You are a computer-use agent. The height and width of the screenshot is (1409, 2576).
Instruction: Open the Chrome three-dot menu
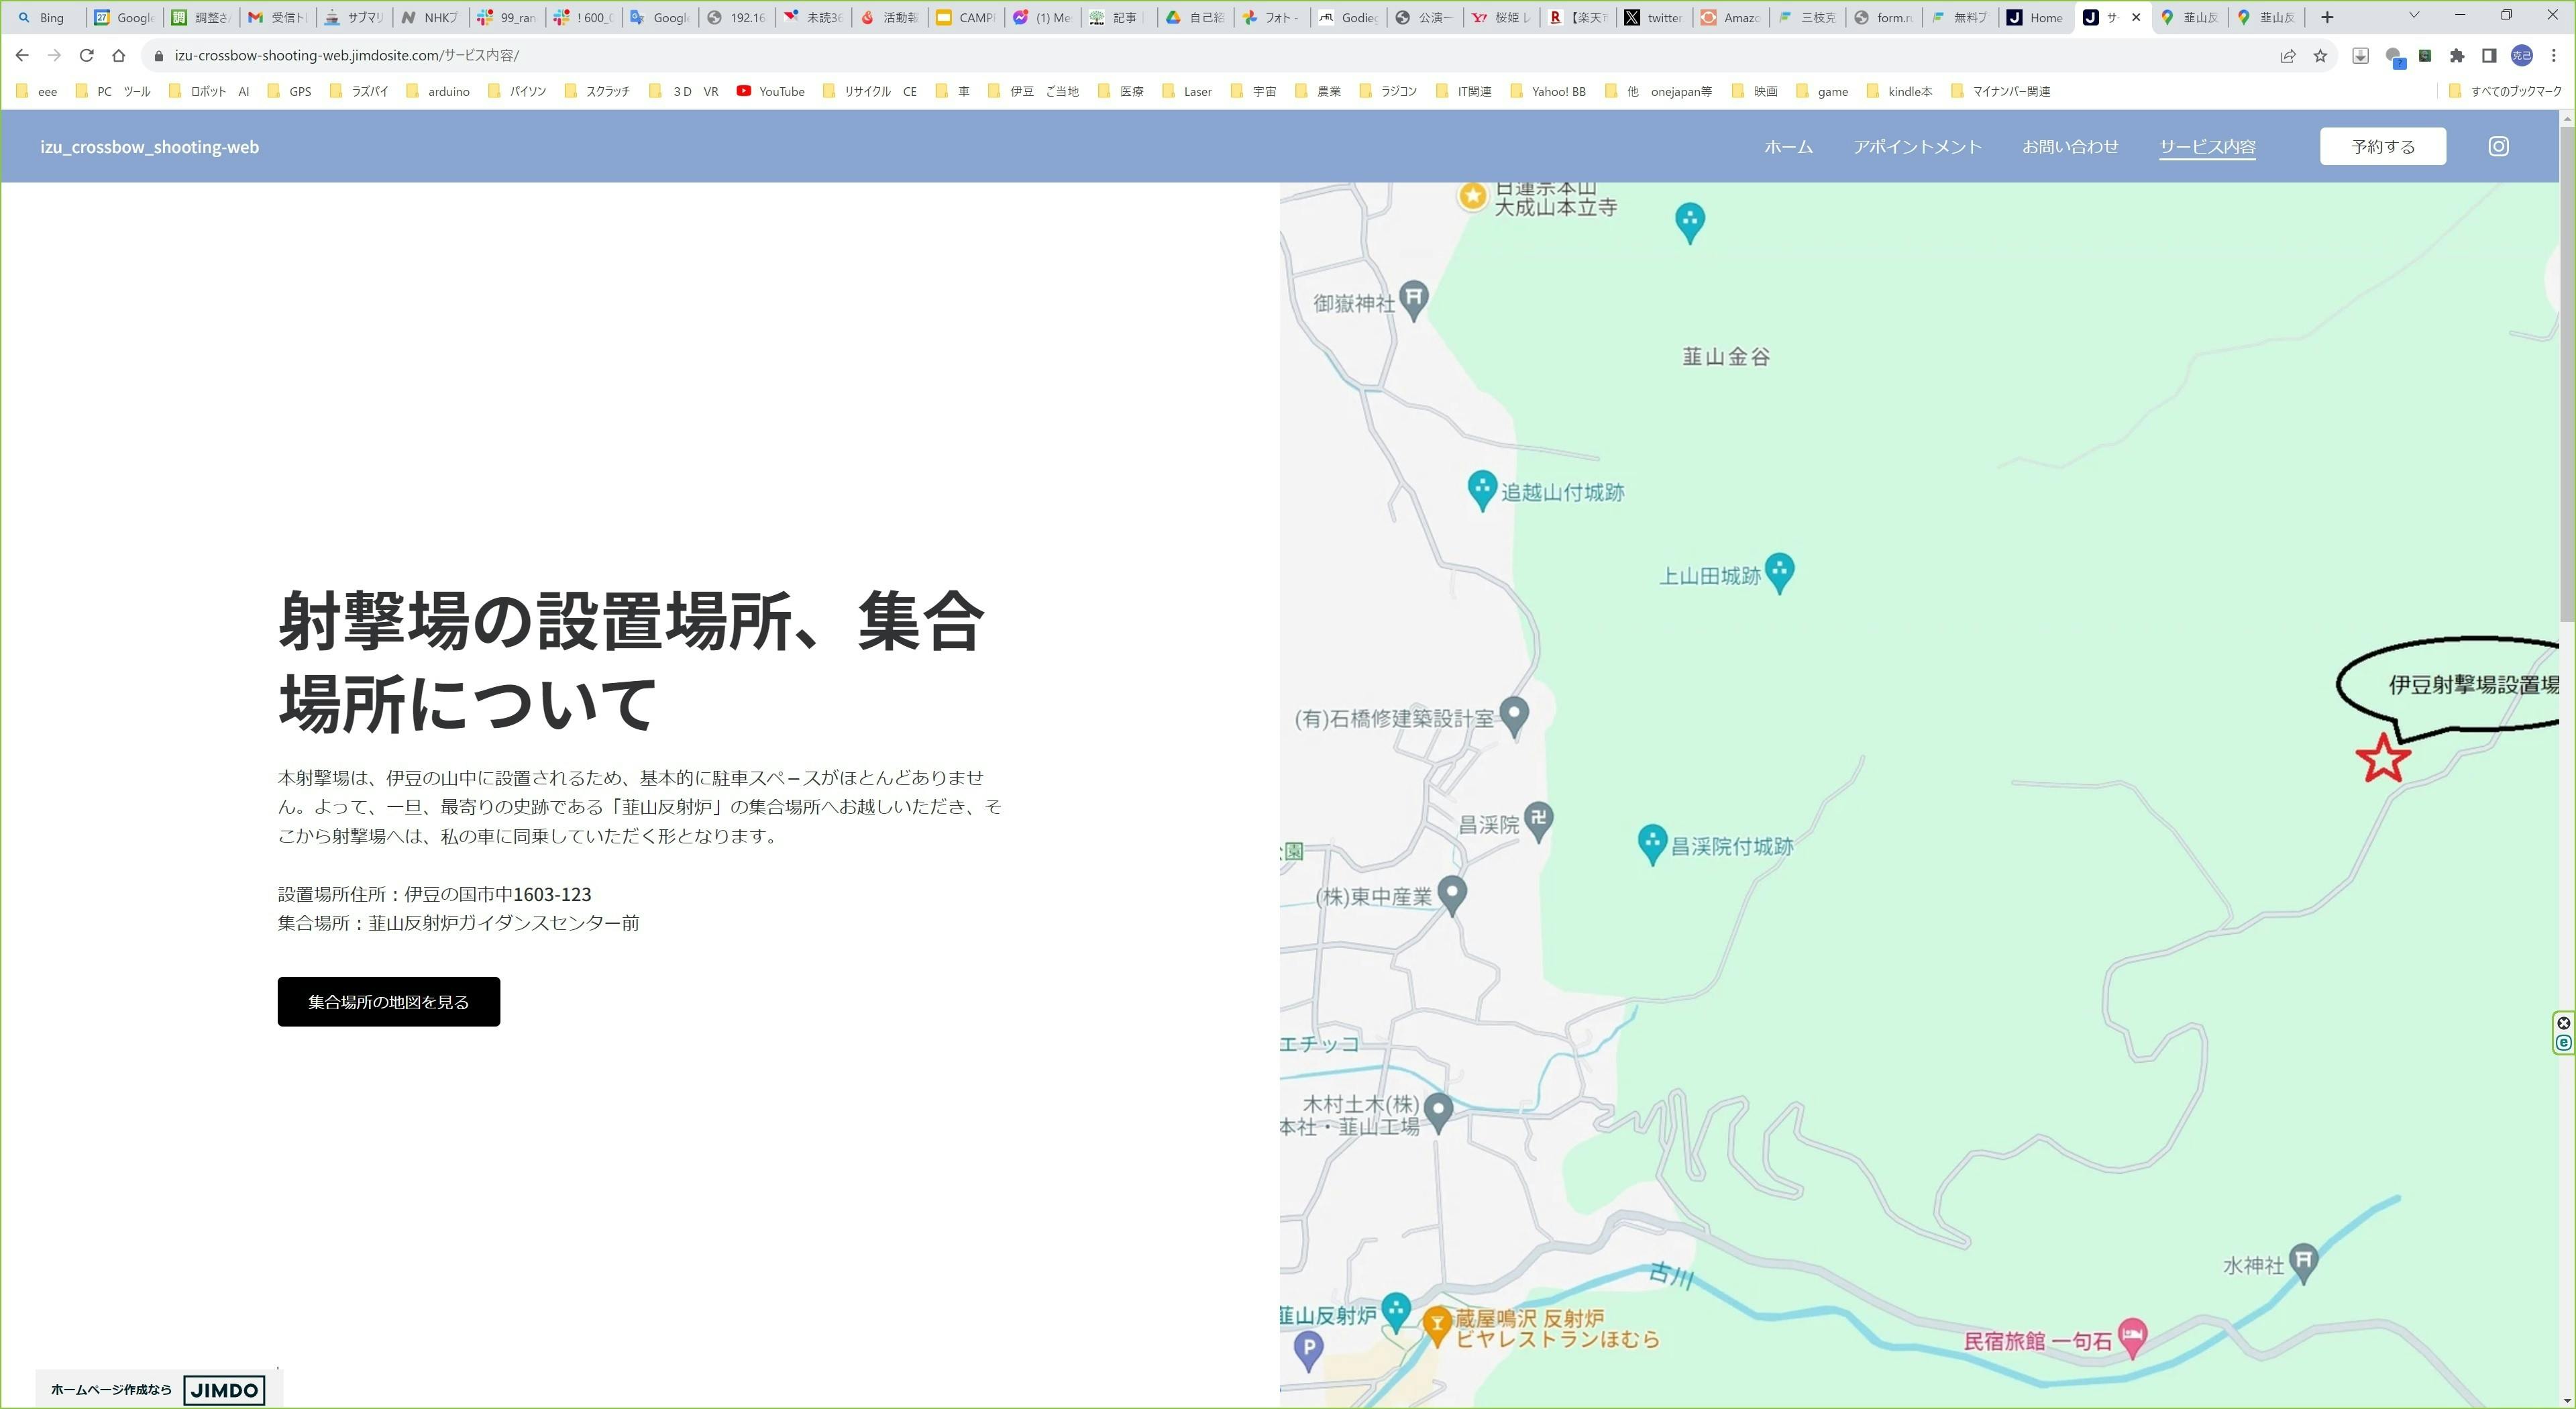[2553, 56]
